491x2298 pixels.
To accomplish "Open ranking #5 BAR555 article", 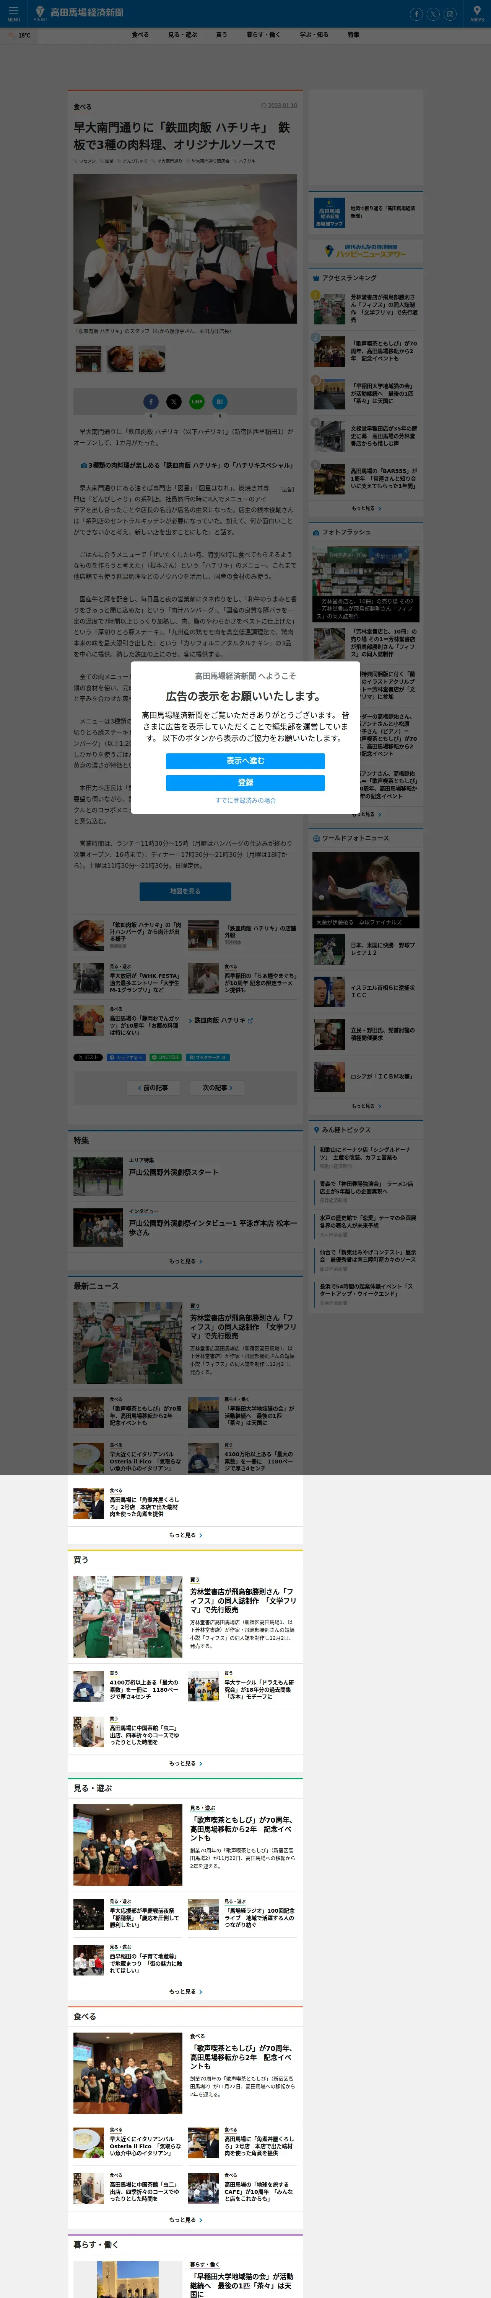I will point(366,479).
